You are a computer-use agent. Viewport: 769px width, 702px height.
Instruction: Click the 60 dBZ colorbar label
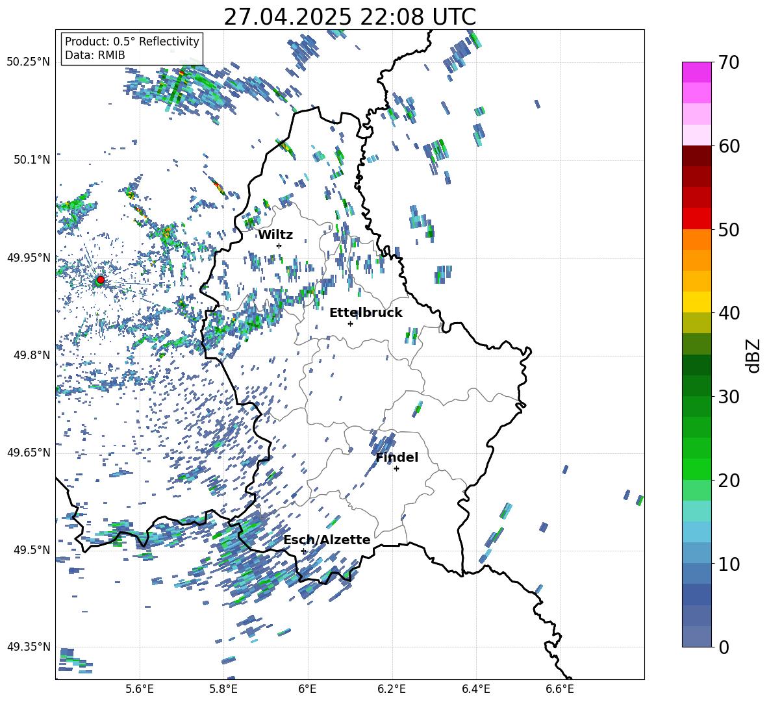click(729, 146)
